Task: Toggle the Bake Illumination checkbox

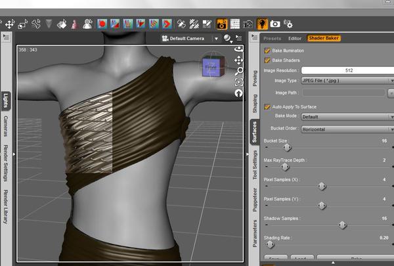Action: pos(267,51)
